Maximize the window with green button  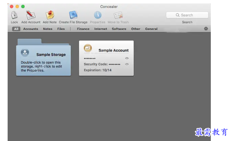click(23, 6)
